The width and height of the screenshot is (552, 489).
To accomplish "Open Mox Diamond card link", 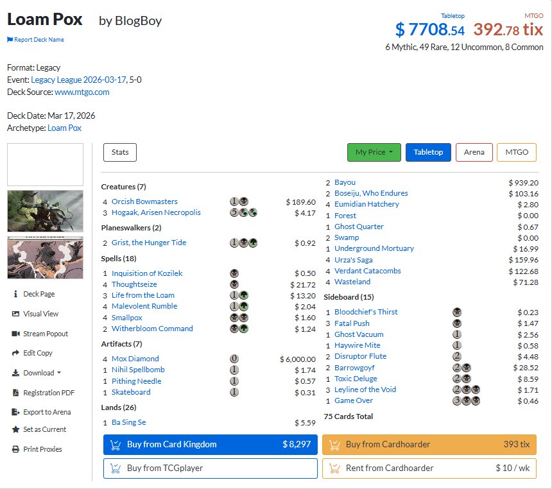I will click(x=135, y=359).
